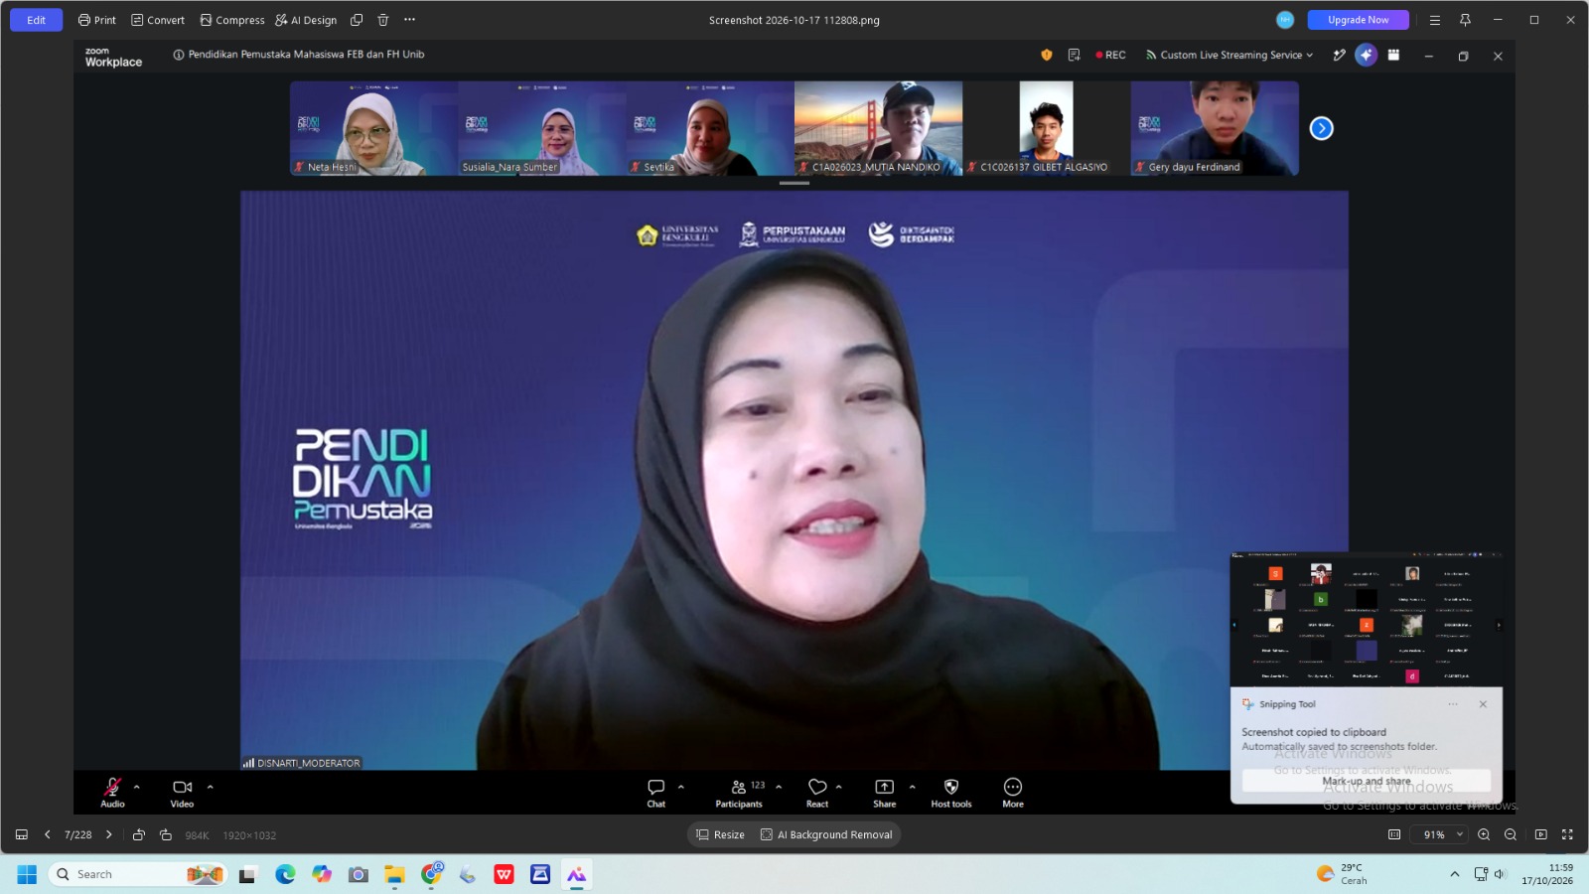The width and height of the screenshot is (1589, 894).
Task: Open File Explorer from the taskbar
Action: click(x=394, y=874)
